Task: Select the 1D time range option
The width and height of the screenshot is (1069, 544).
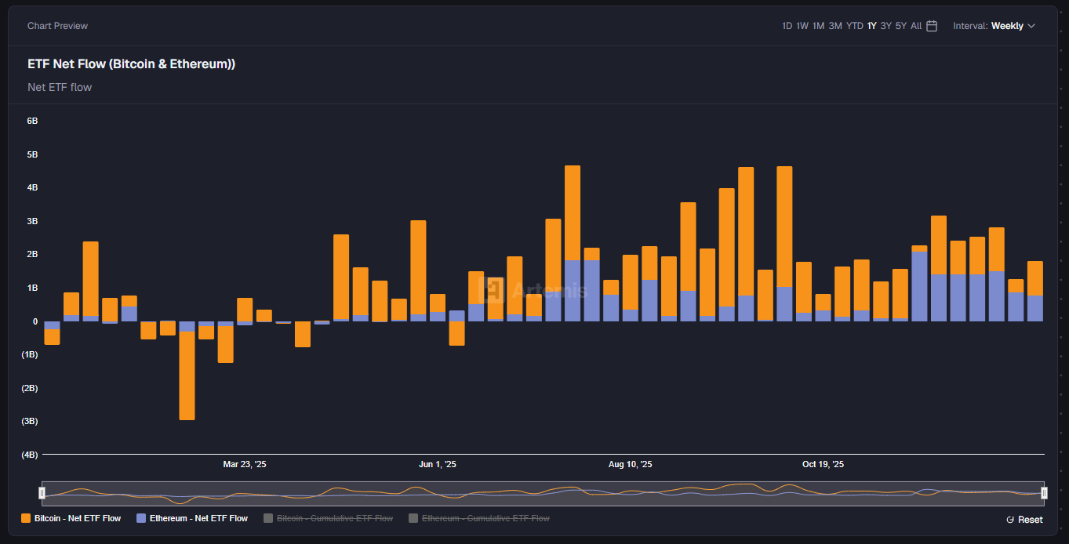Action: pyautogui.click(x=787, y=25)
